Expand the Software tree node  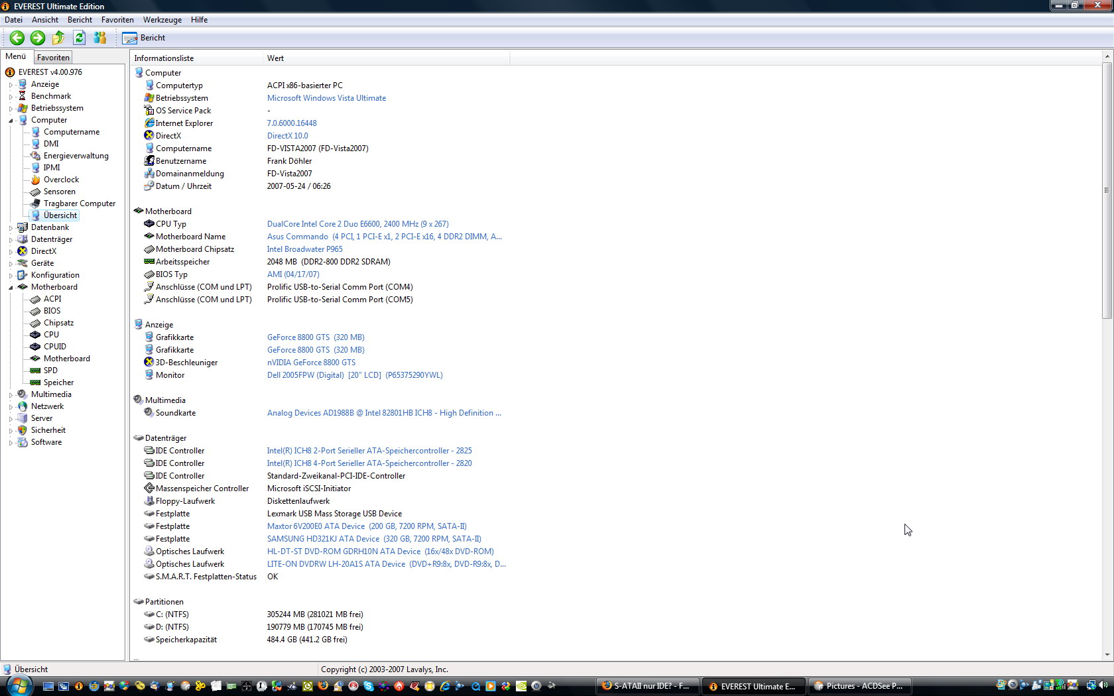tap(11, 442)
